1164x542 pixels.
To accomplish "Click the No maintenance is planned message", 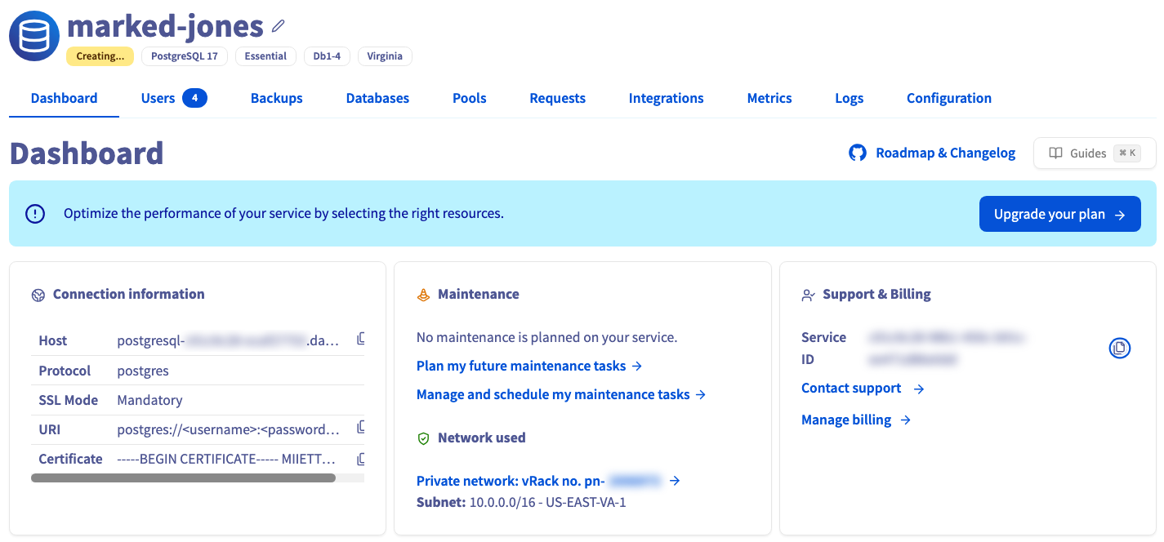I will (547, 337).
